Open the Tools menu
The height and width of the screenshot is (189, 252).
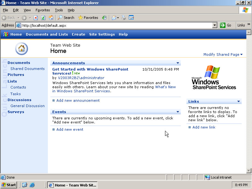tap(59, 10)
